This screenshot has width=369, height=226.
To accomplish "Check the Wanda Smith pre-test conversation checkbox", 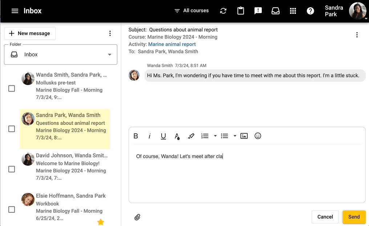I will [12, 88].
